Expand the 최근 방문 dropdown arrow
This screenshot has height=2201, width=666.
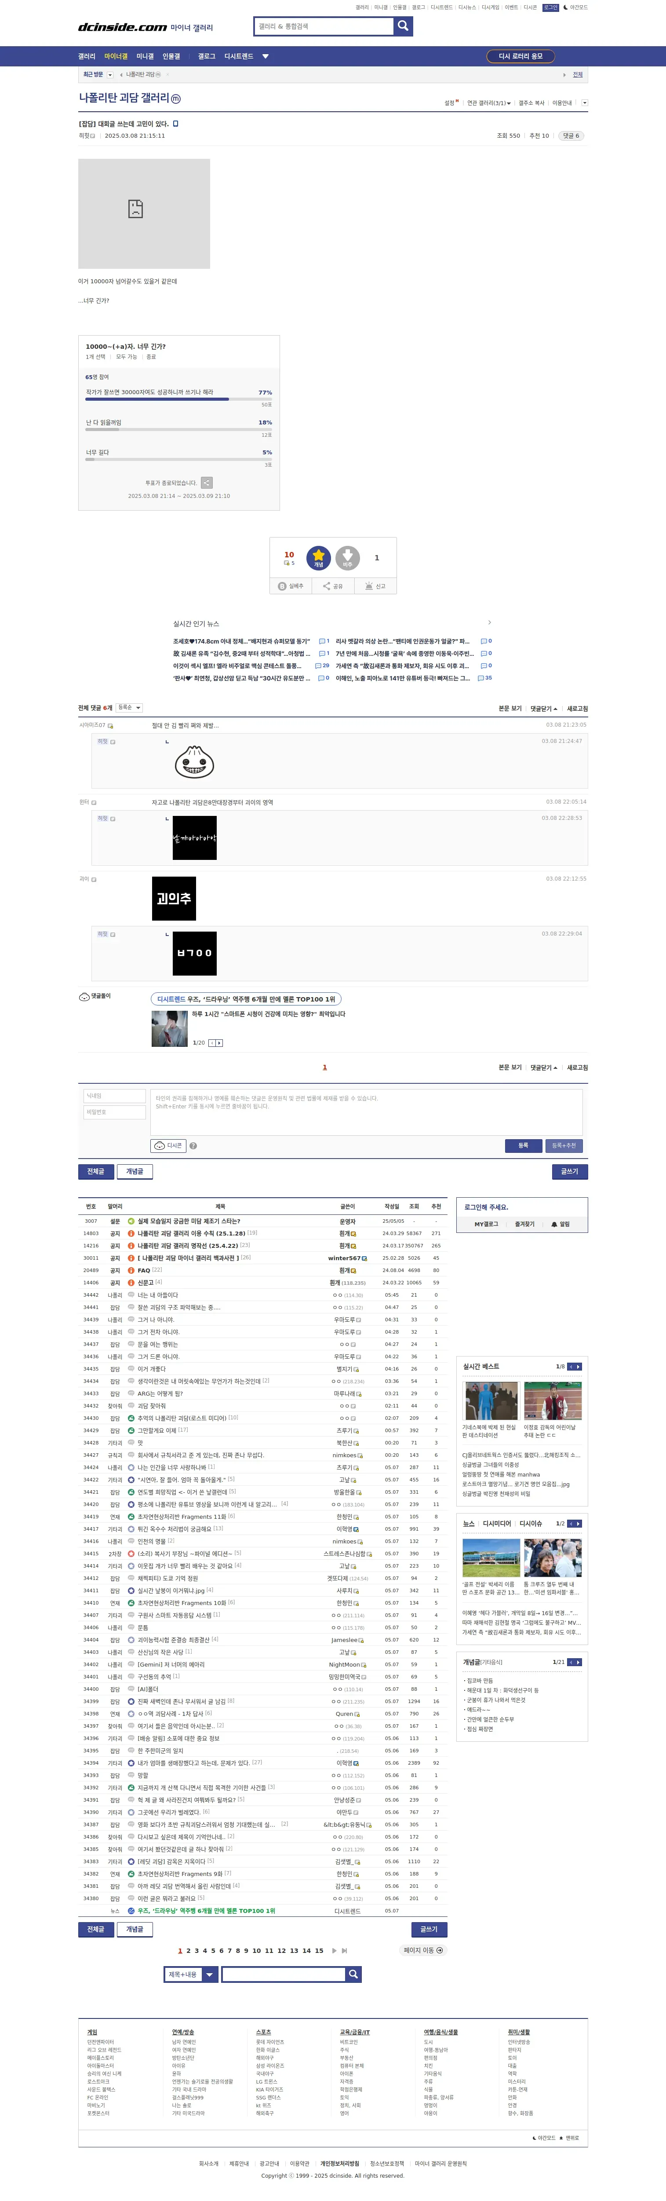110,75
